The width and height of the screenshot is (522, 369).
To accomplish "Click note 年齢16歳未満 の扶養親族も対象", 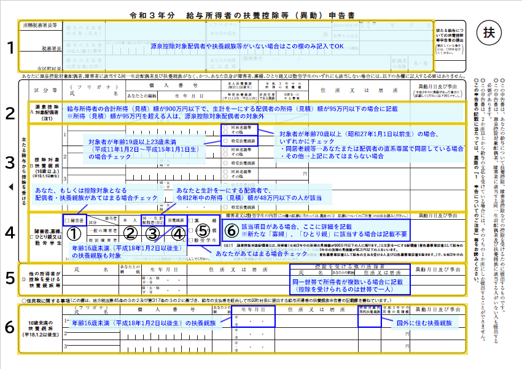I will 127,252.
